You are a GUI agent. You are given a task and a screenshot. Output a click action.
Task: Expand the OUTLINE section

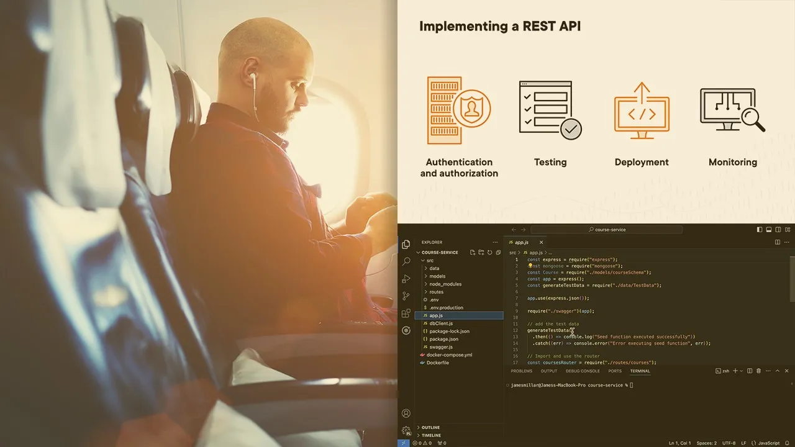(430, 427)
